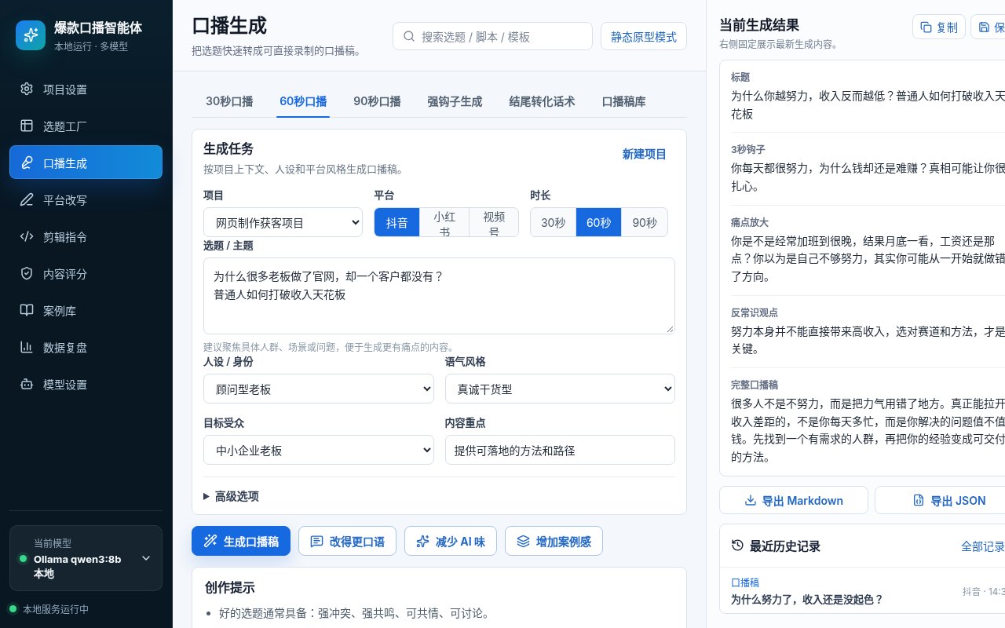
Task: Select 视频号 platform option
Action: 494,222
